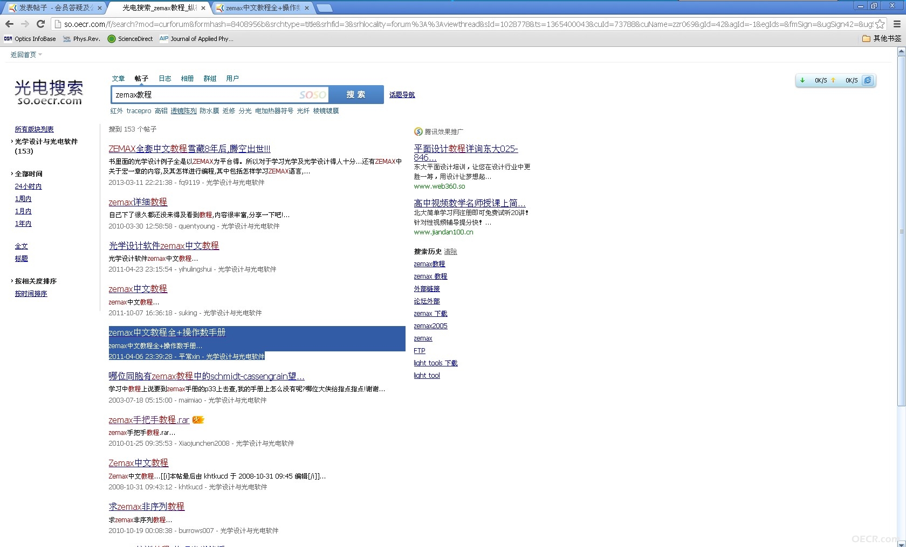Click the tracepro suggested keyword
The image size is (906, 547).
coord(139,111)
